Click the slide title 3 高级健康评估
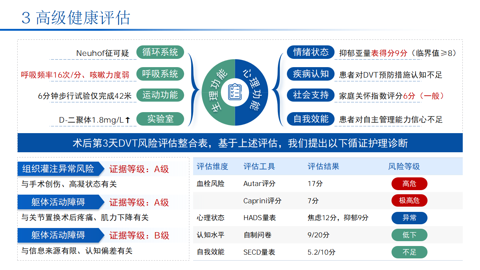This screenshot has width=480, height=270. point(76,18)
